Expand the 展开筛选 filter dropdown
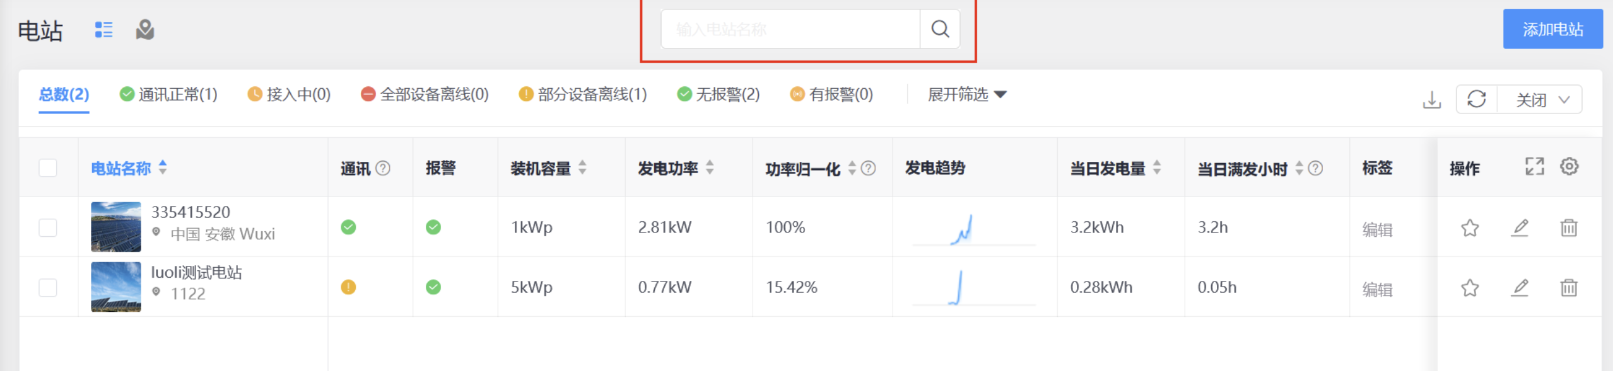Image resolution: width=1613 pixels, height=371 pixels. pyautogui.click(x=967, y=94)
